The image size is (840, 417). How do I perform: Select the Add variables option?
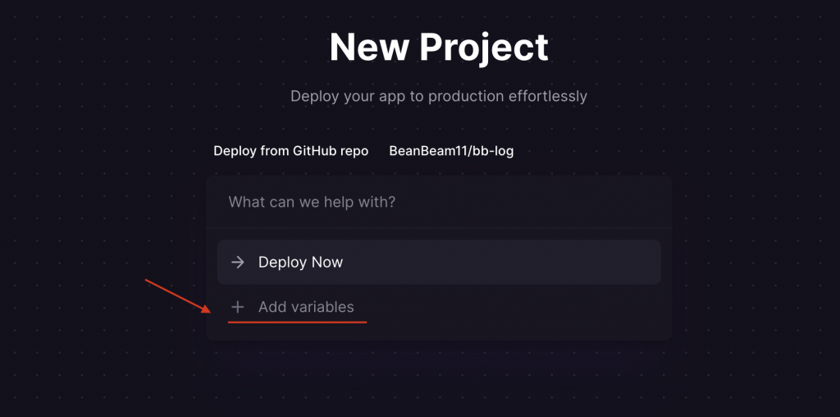click(305, 307)
